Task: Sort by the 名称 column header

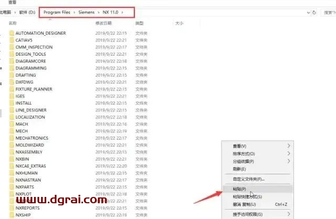Action: click(13, 23)
